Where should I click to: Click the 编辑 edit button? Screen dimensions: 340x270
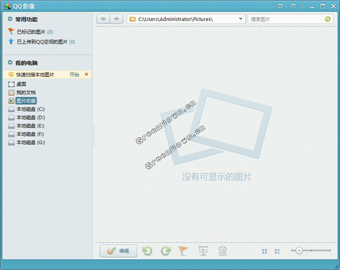[x=118, y=251]
